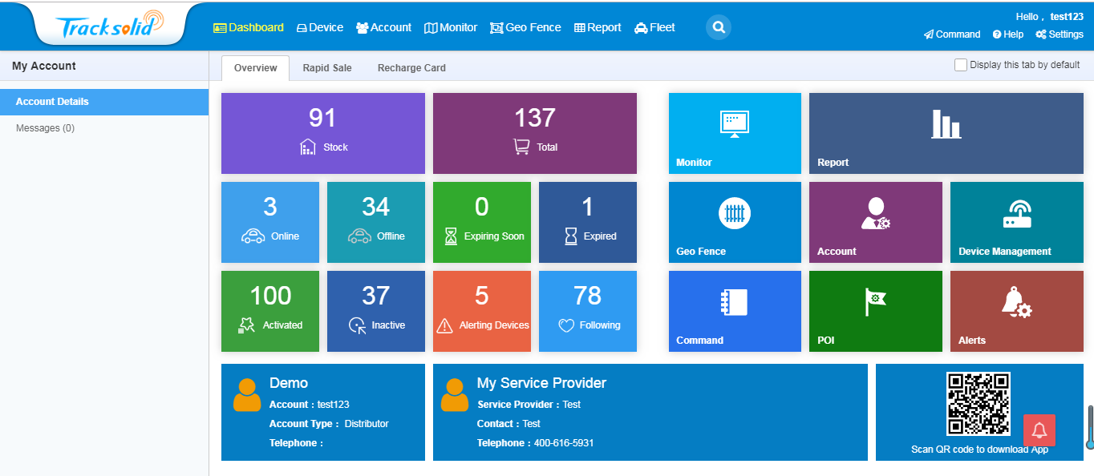1094x476 pixels.
Task: Open the Device Management tile
Action: point(1016,222)
